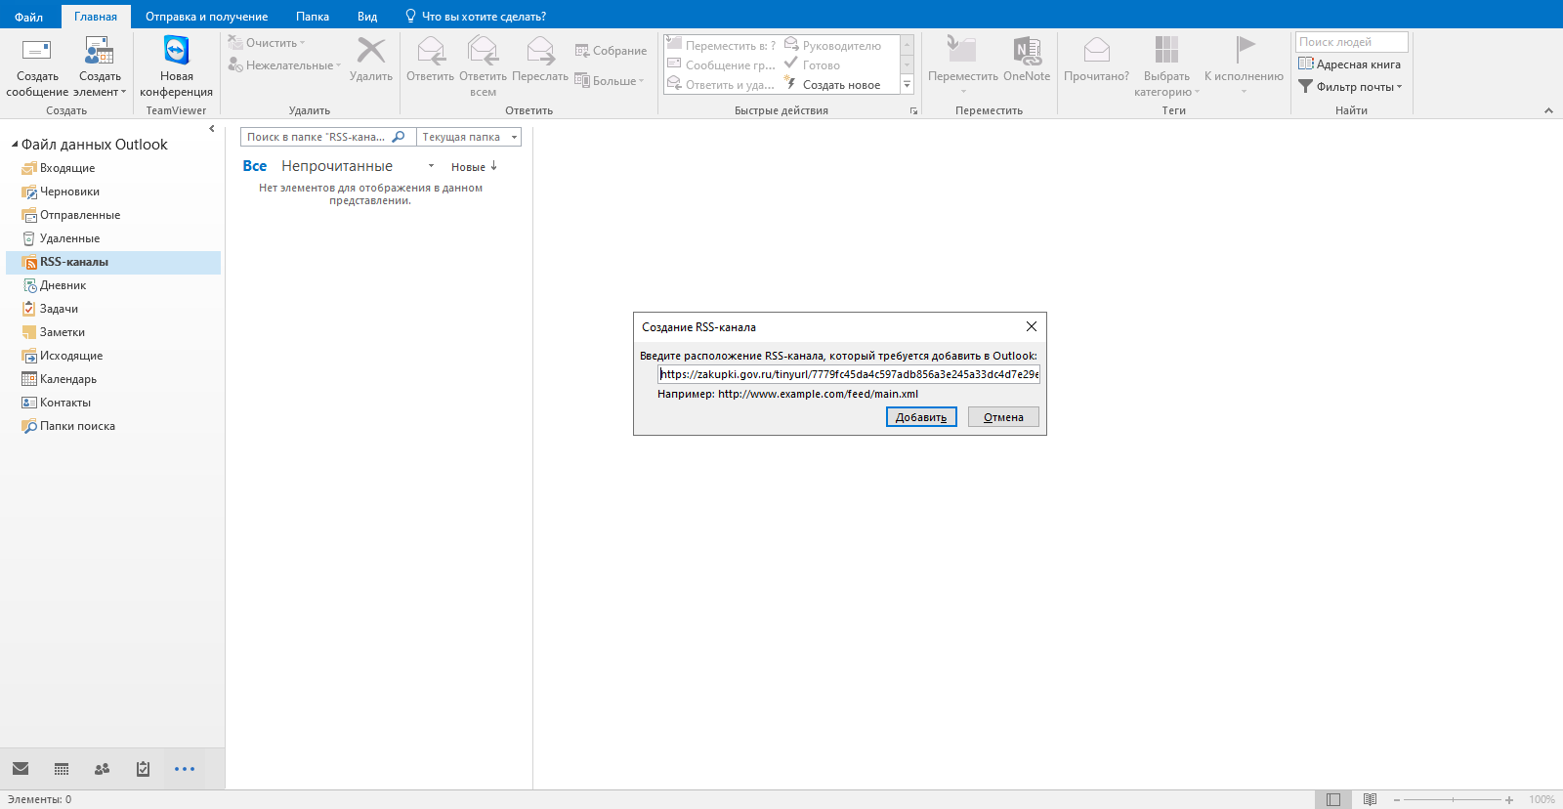Click the Meeting (Собрание) button

611,51
